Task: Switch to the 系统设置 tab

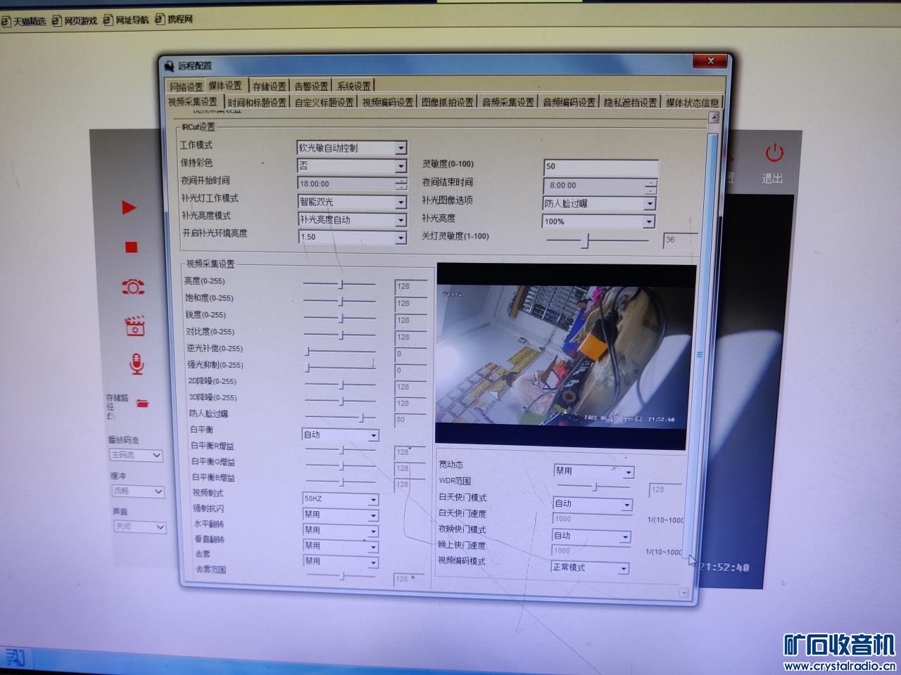Action: coord(353,86)
